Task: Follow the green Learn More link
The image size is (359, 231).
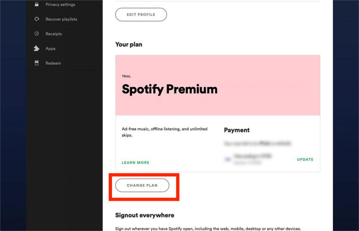Action: click(135, 163)
